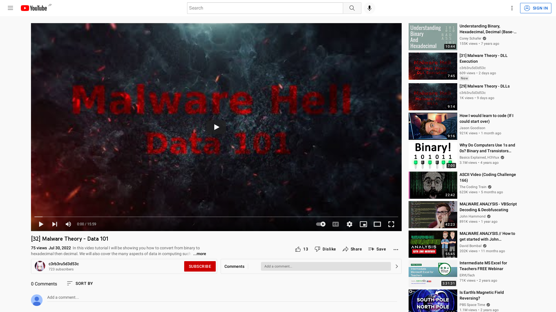Open the channel c3rb3ru5d3d53c link
The height and width of the screenshot is (312, 556).
click(63, 263)
